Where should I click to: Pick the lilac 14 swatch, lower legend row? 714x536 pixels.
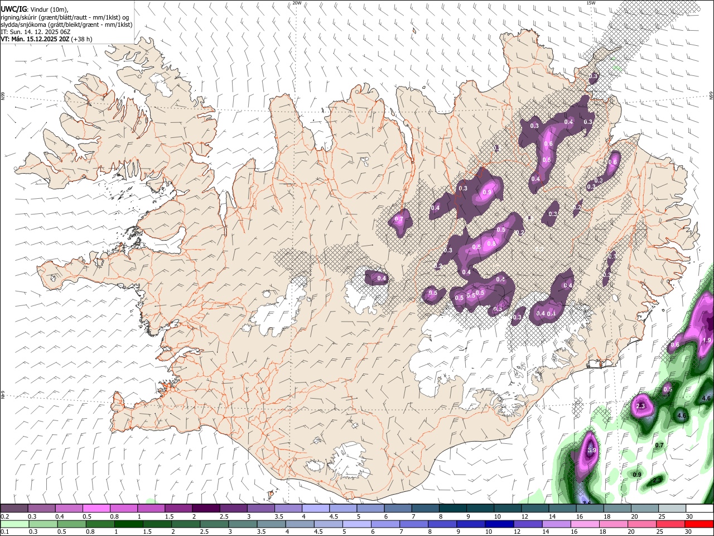point(557,524)
